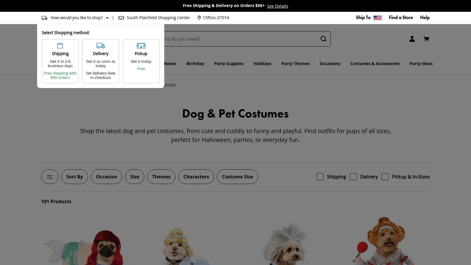Open the user account icon
This screenshot has width=471, height=265.
412,39
